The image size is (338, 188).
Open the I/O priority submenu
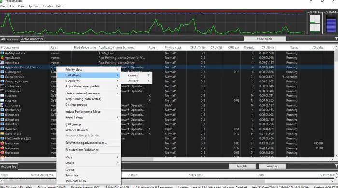coord(89,81)
